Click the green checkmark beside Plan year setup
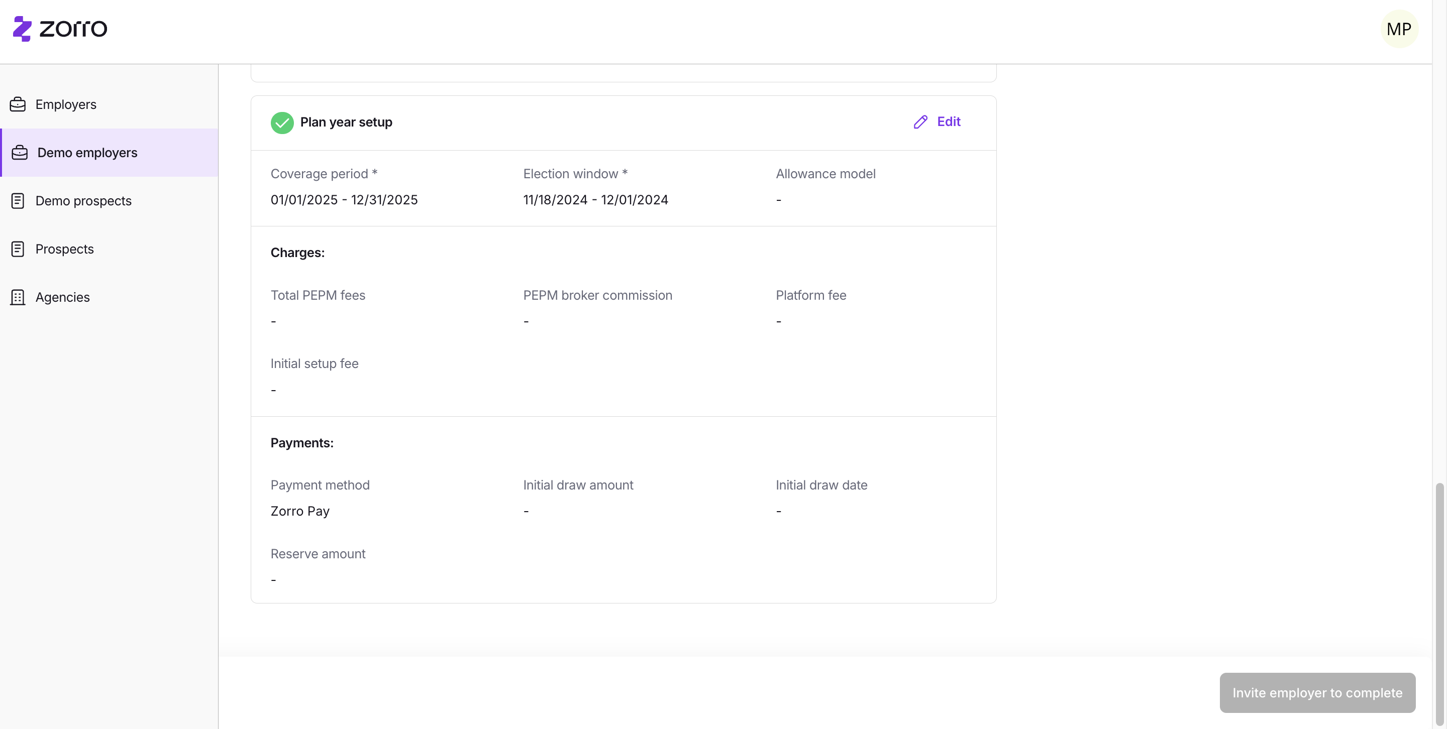 282,123
